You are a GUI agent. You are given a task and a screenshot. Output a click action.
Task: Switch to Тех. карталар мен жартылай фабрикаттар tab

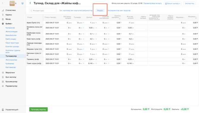(76, 10)
